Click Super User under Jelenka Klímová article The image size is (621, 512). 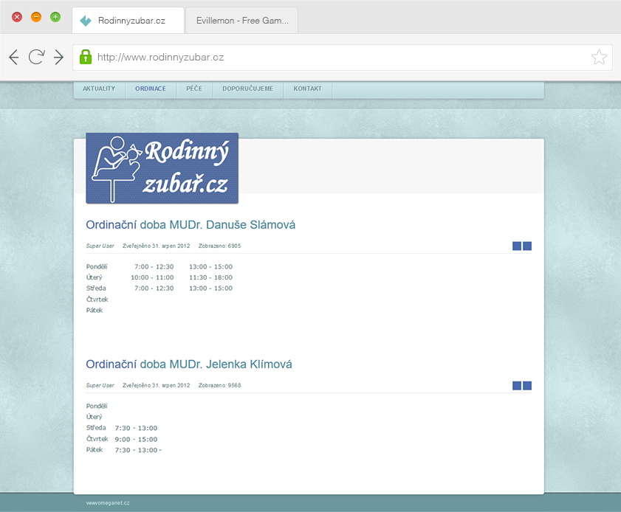[100, 385]
